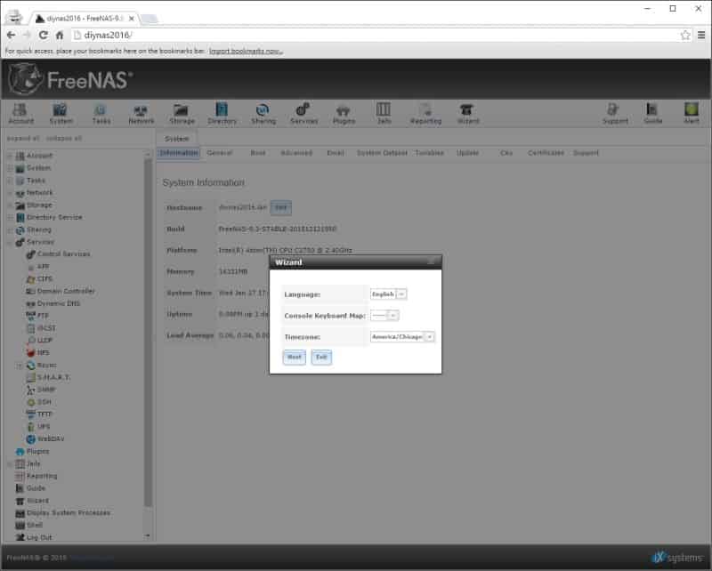Expand the Storage tree node
Screen dimensions: 712x571
[10, 205]
